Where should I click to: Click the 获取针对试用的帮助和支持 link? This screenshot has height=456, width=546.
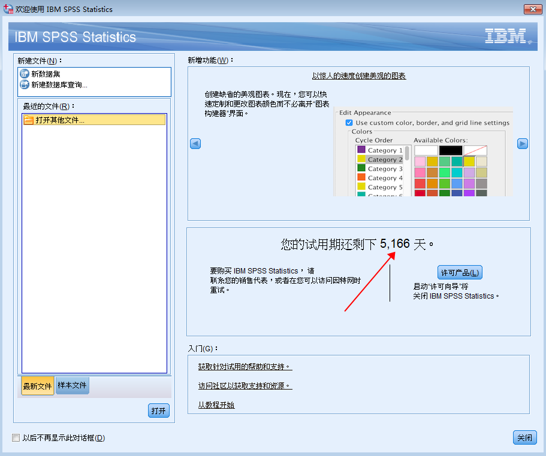click(x=244, y=366)
